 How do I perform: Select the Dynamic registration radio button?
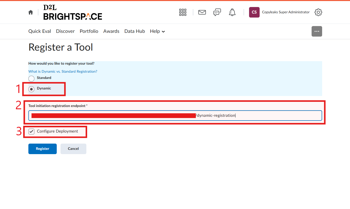31,89
